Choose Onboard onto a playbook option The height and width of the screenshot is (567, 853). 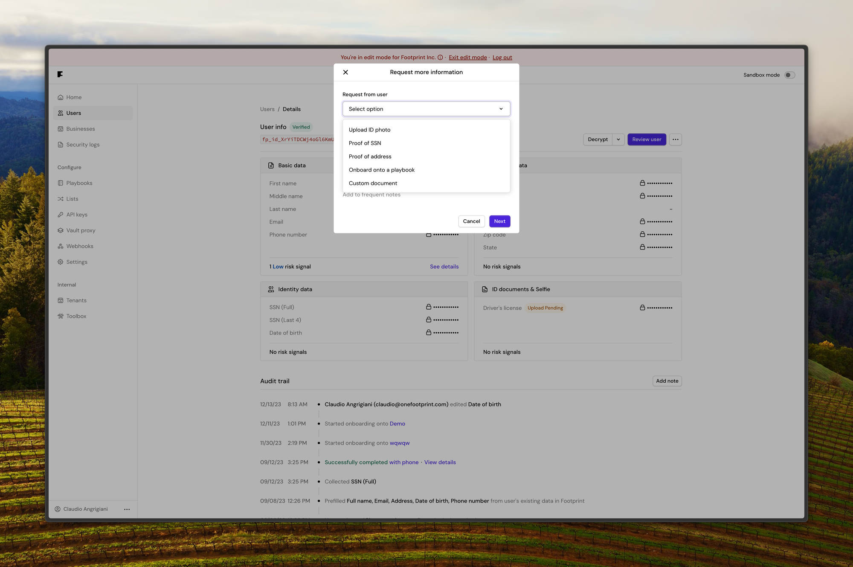pos(381,170)
